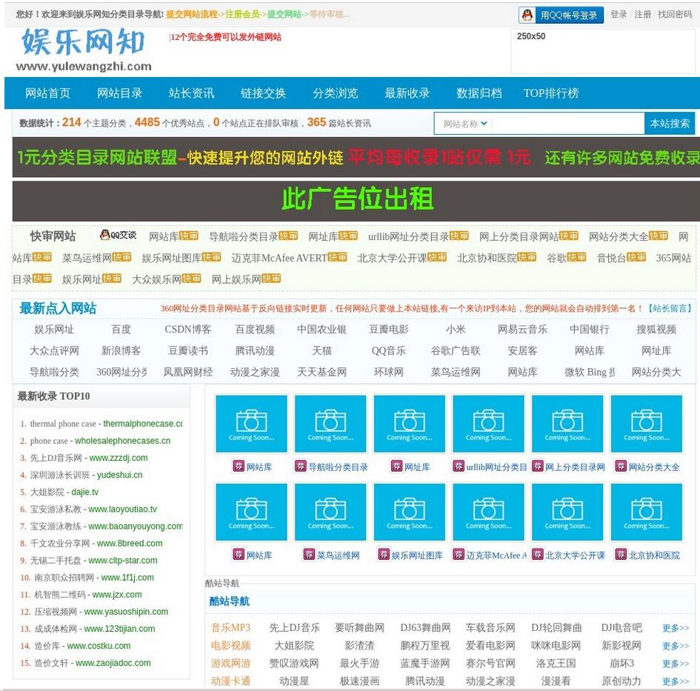Click the 荐 badge beside 娱乐网址图库
The height and width of the screenshot is (691, 700).
point(384,555)
